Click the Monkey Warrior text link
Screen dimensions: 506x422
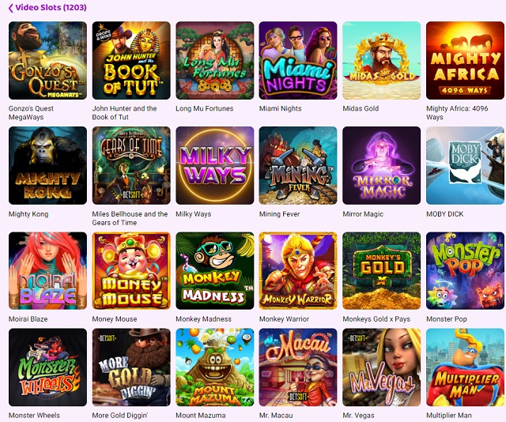pyautogui.click(x=284, y=319)
